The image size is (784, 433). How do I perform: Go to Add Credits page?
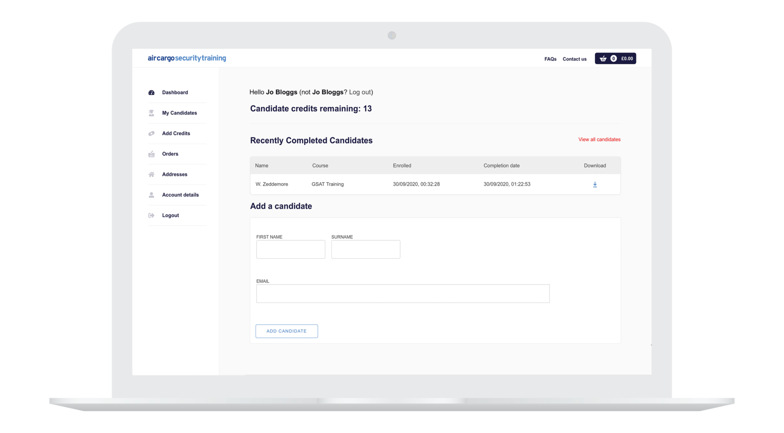point(176,133)
